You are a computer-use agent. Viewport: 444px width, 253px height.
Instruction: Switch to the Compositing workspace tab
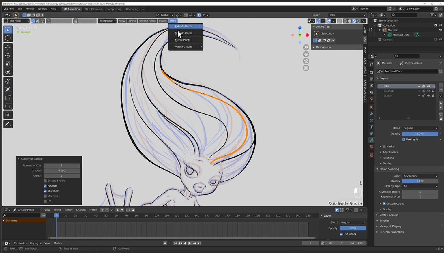coord(114,9)
